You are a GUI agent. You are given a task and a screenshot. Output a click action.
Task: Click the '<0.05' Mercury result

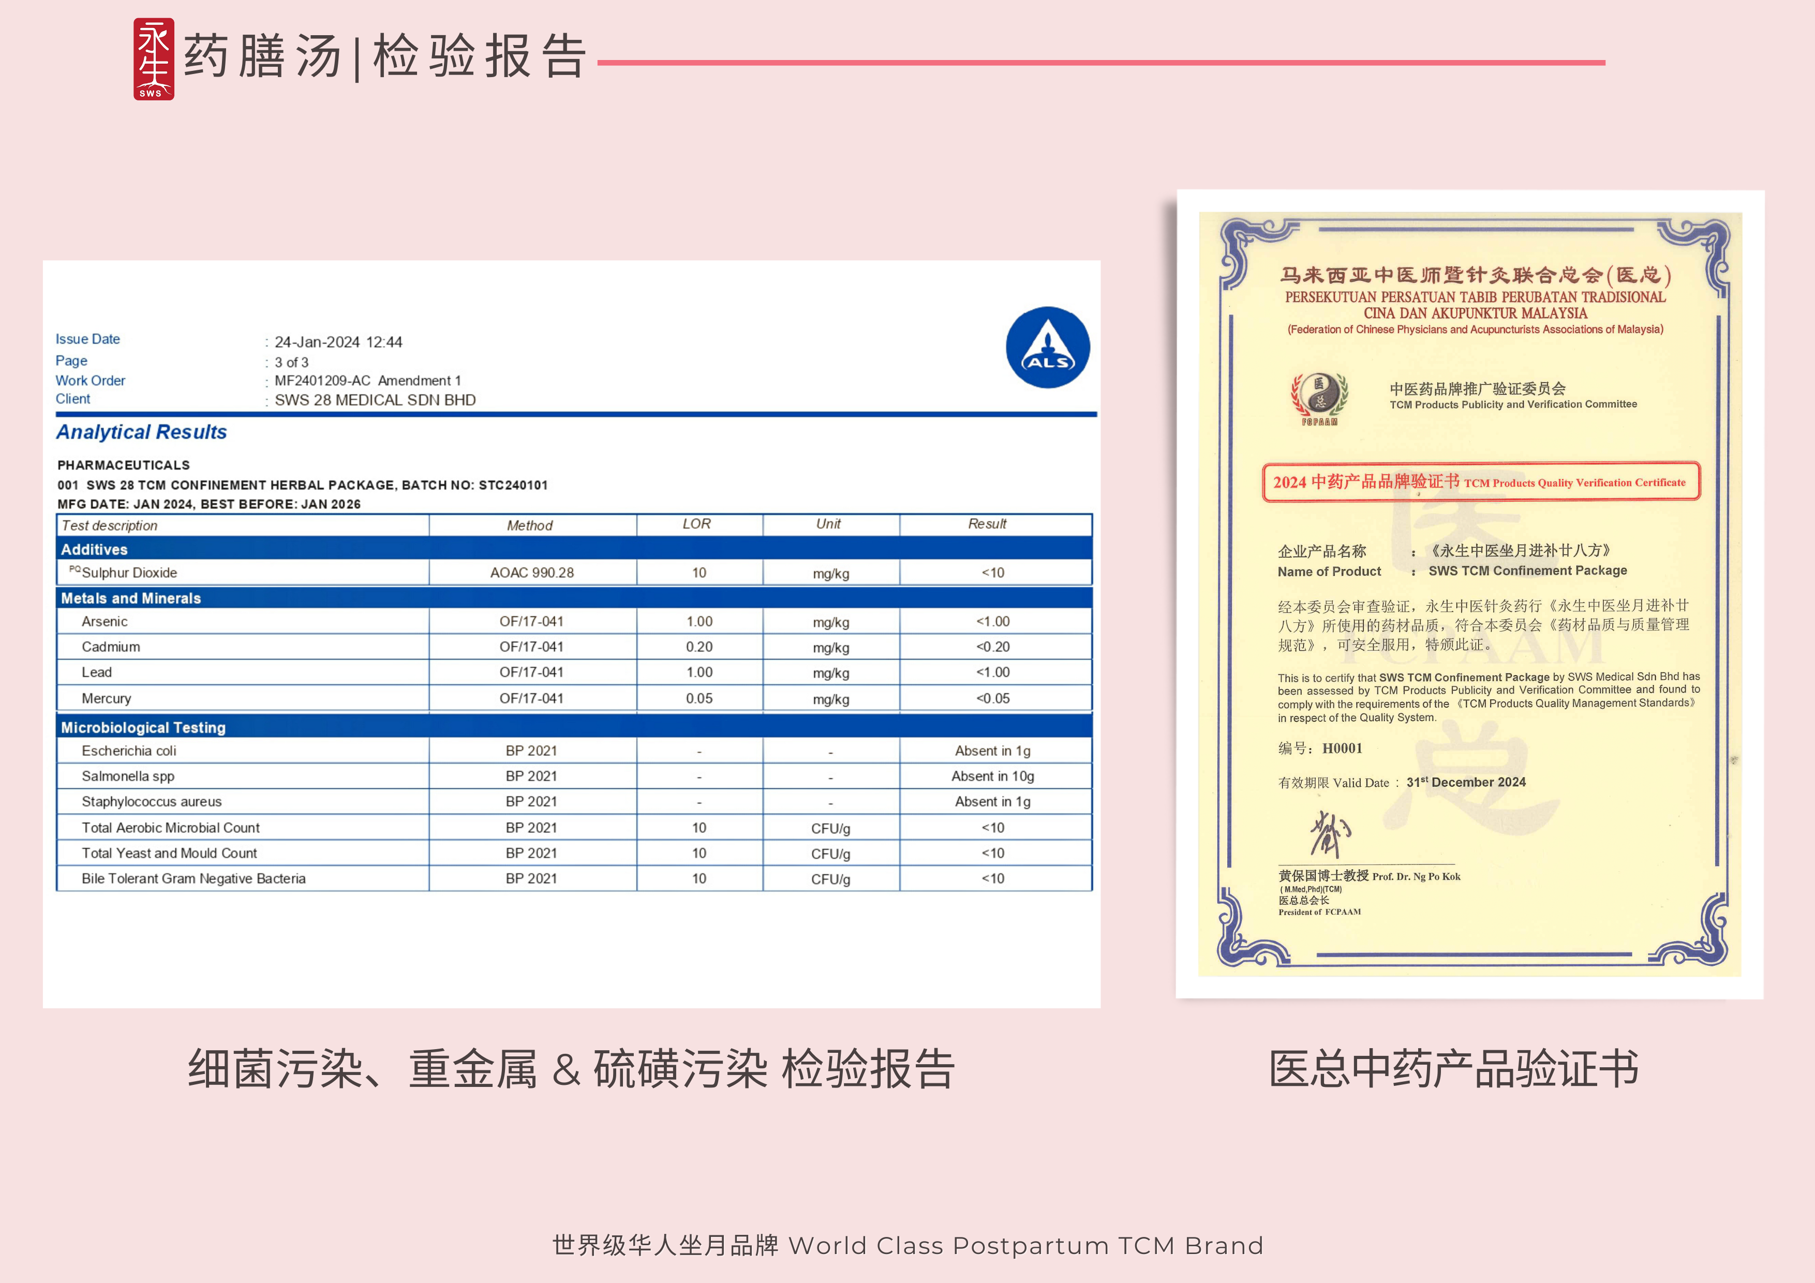click(x=993, y=698)
